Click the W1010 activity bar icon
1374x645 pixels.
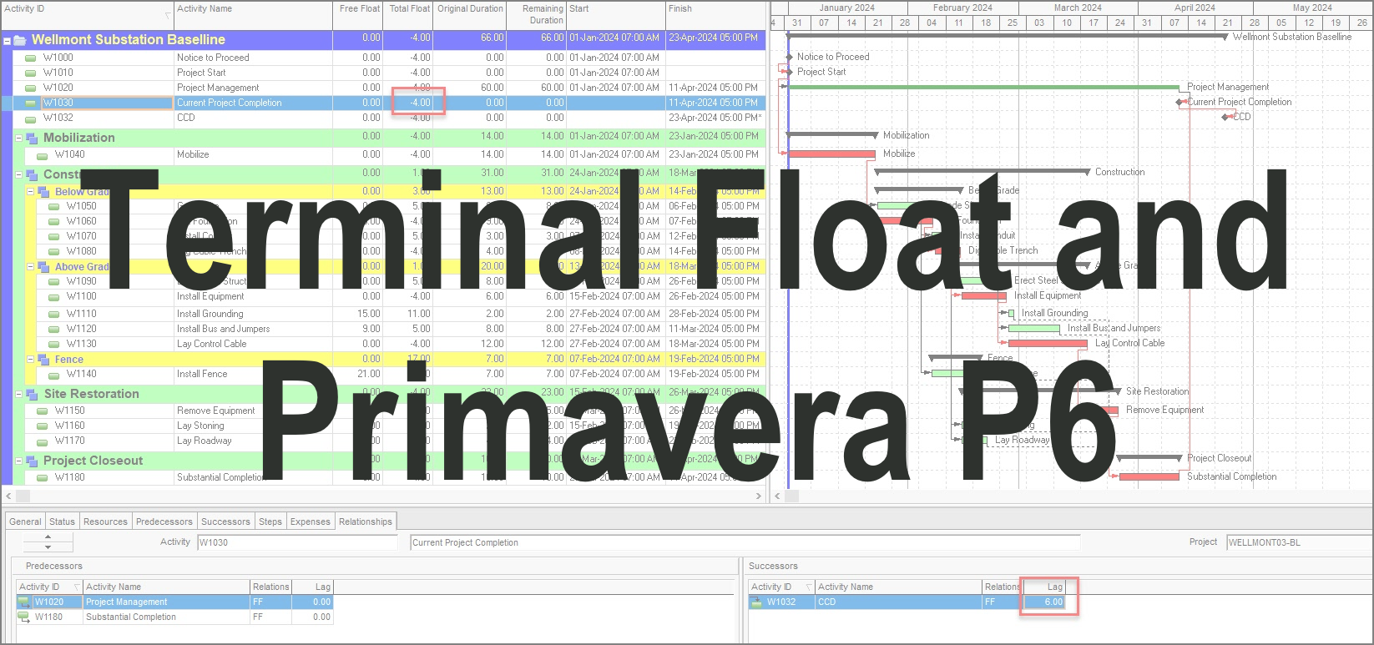[x=31, y=73]
